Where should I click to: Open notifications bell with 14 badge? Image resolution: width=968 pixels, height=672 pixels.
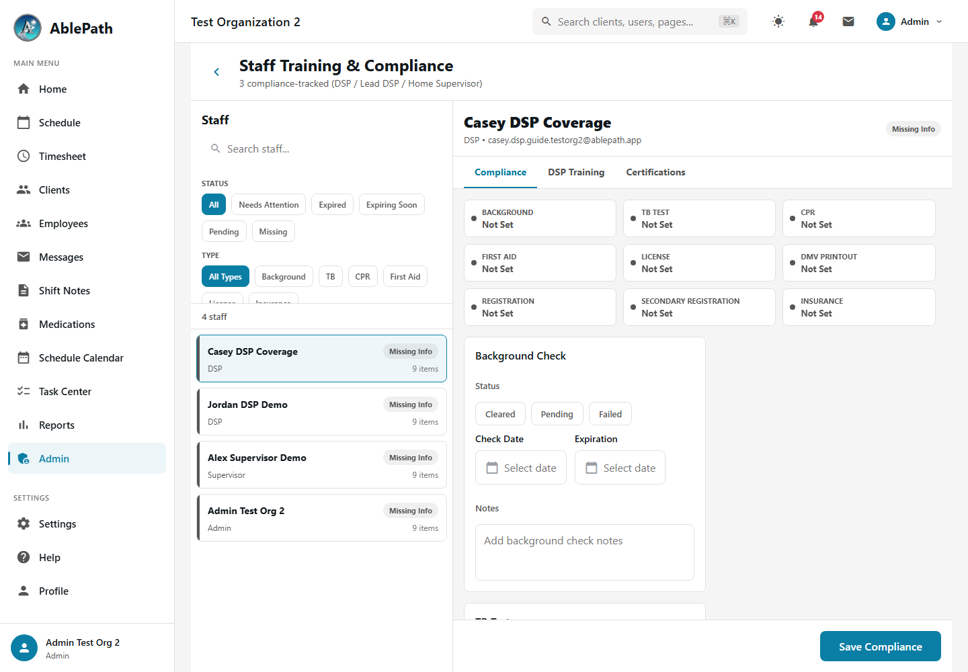(x=813, y=21)
